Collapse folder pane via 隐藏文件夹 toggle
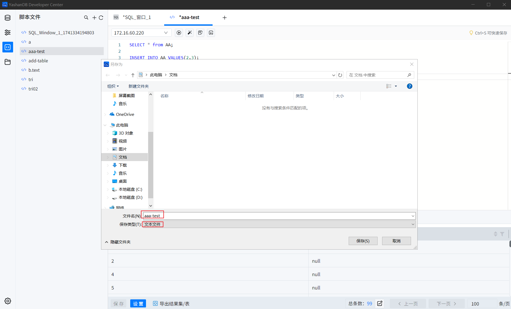This screenshot has height=309, width=511. click(118, 242)
